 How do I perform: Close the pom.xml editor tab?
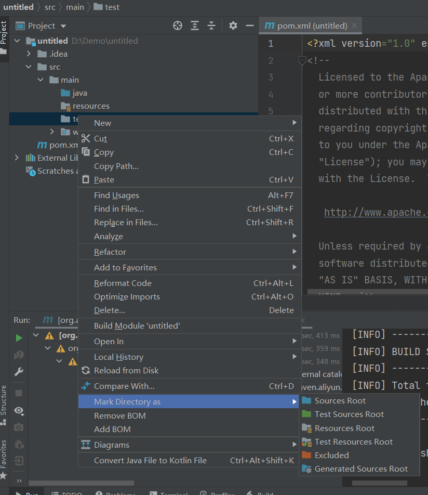(x=354, y=25)
